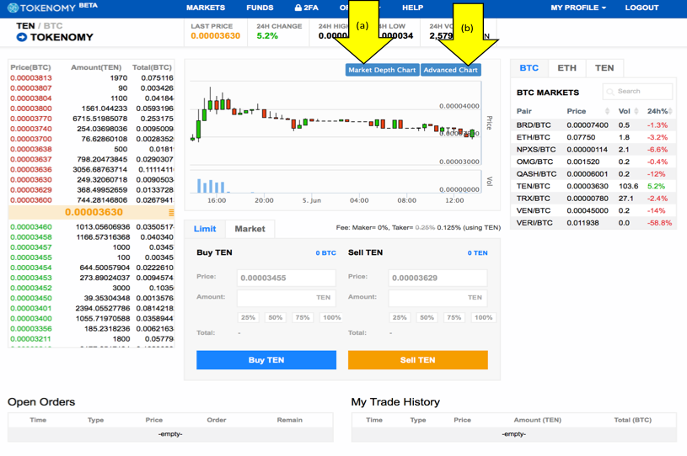Open the Market Depth Chart
The width and height of the screenshot is (687, 456).
pos(382,70)
